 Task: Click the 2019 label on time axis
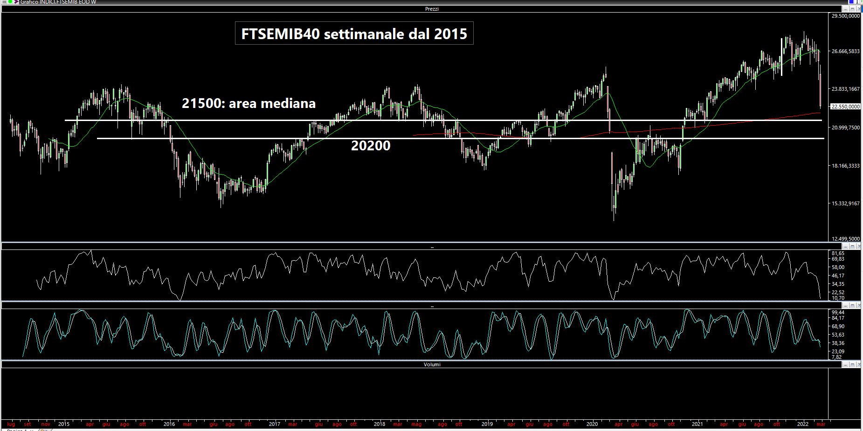(x=487, y=424)
